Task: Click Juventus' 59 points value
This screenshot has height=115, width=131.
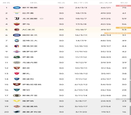Action: point(124,19)
